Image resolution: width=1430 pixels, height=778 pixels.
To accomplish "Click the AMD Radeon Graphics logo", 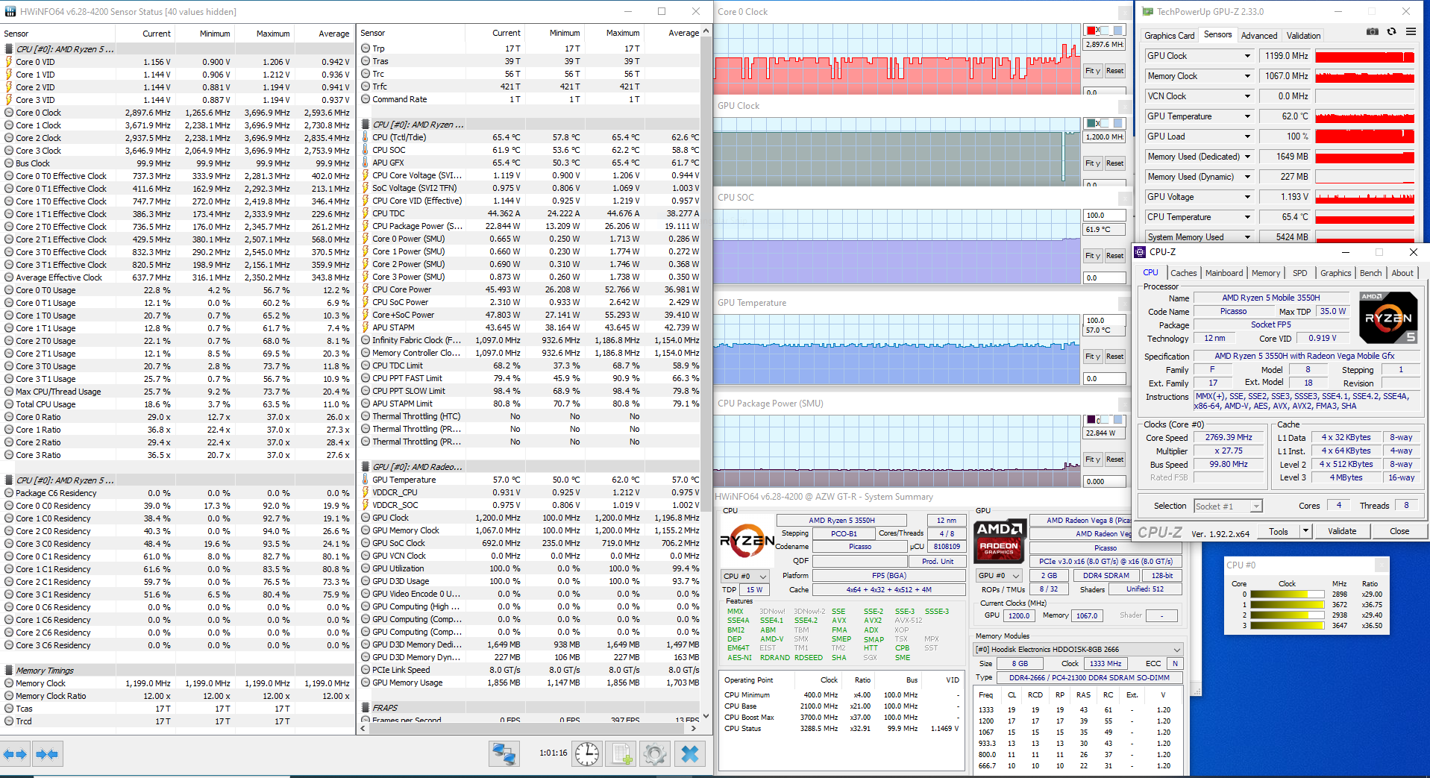I will pyautogui.click(x=1000, y=541).
